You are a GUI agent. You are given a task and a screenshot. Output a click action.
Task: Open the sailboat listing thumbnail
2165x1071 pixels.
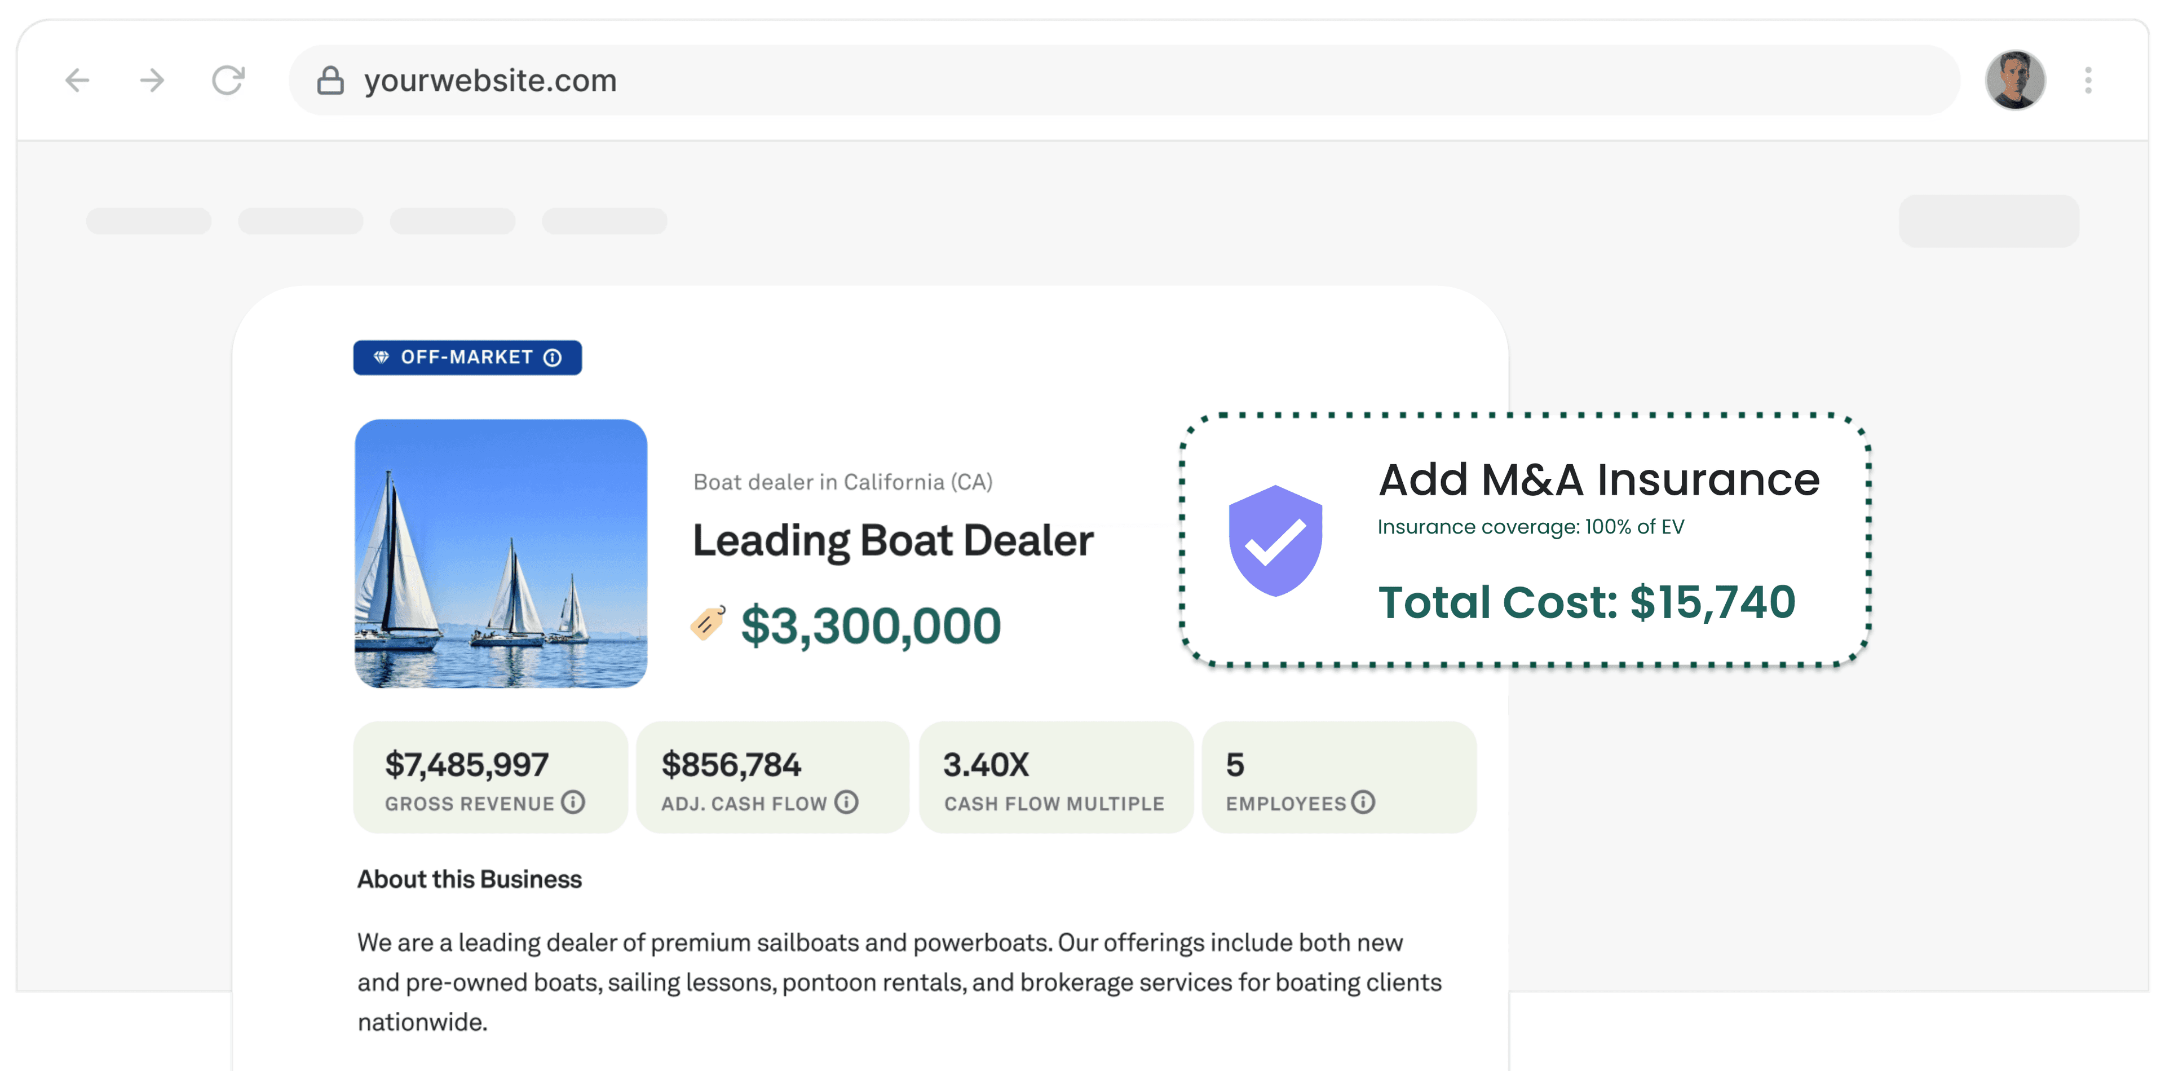click(x=501, y=553)
